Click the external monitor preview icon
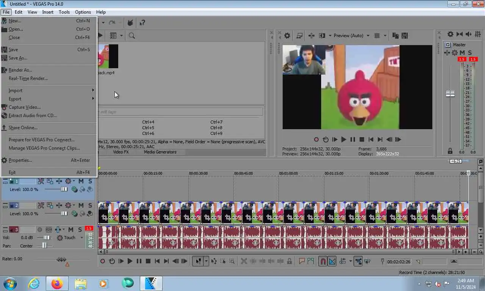This screenshot has height=291, width=485. [x=299, y=36]
